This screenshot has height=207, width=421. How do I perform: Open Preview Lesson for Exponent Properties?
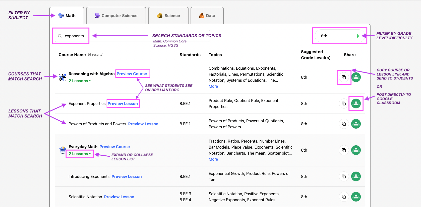coord(123,104)
